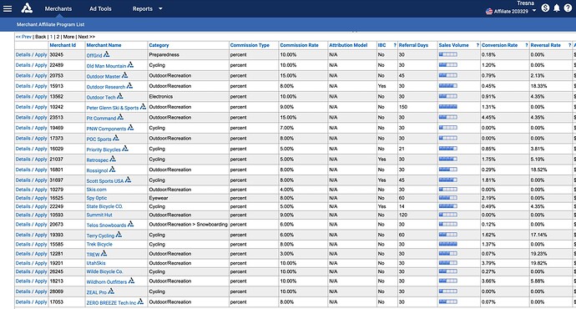Sort by the Commission Rate column
This screenshot has height=309, width=576.
299,45
